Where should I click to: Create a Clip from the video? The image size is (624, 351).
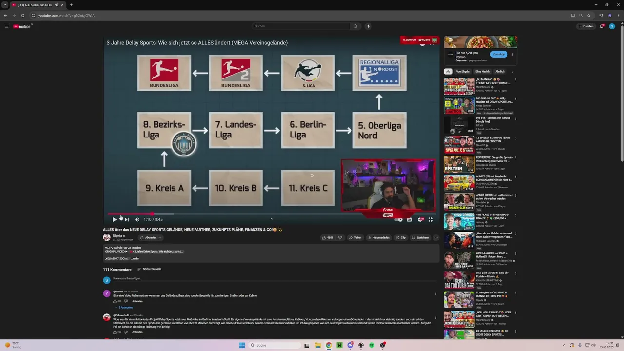[x=401, y=238]
